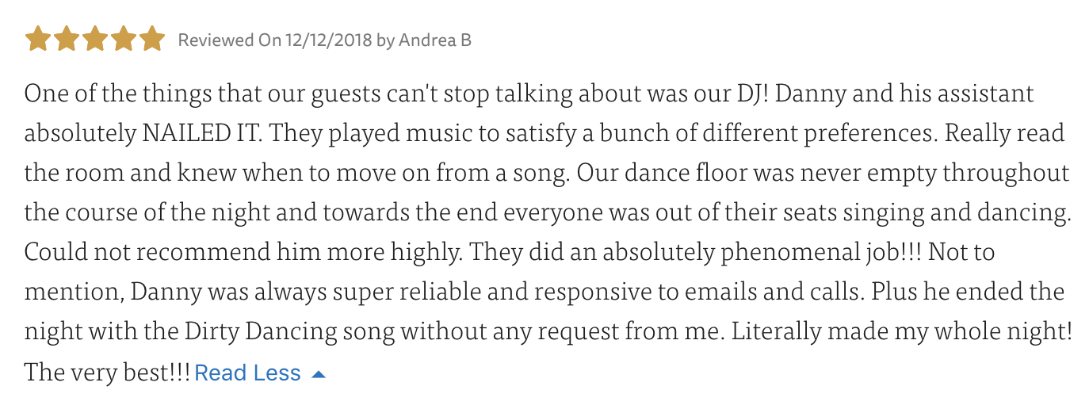1089x409 pixels.
Task: Click "The very best!!!" closing text
Action: click(x=107, y=373)
